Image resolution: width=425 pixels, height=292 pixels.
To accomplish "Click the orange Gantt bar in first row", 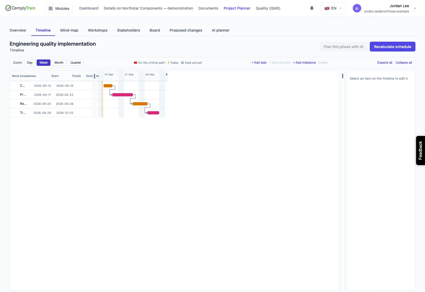I will [108, 86].
